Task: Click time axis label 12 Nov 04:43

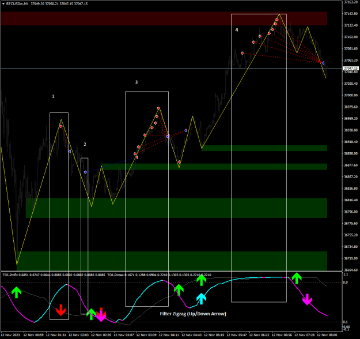Action: click(192, 335)
